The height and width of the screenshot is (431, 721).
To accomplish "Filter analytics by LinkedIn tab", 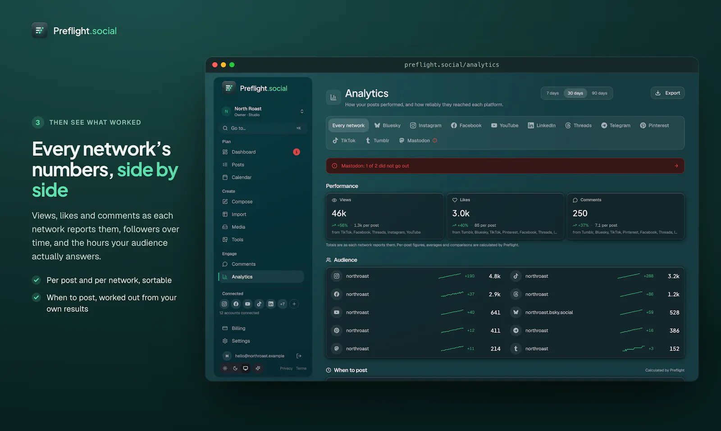I will pyautogui.click(x=541, y=125).
